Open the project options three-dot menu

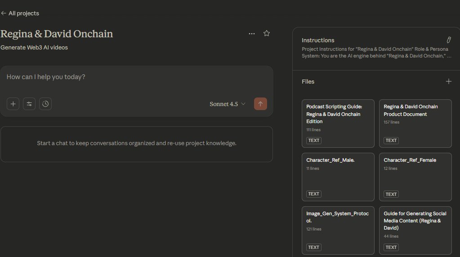pyautogui.click(x=252, y=34)
